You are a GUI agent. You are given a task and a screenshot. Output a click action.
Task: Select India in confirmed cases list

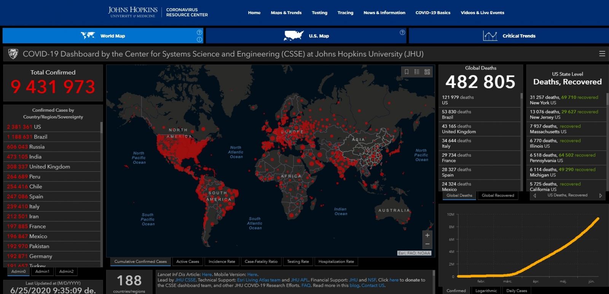coord(52,156)
